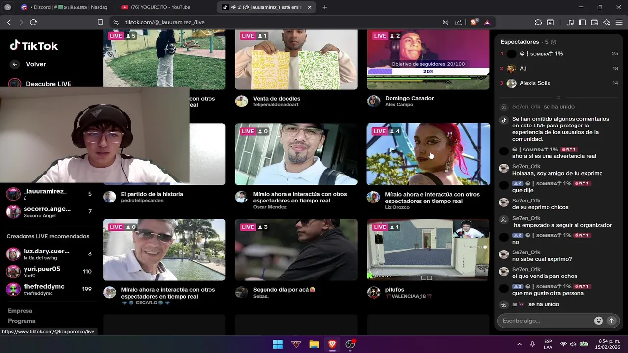Open luz.dary.cuer... recommended creator
This screenshot has height=353, width=628.
(49, 254)
